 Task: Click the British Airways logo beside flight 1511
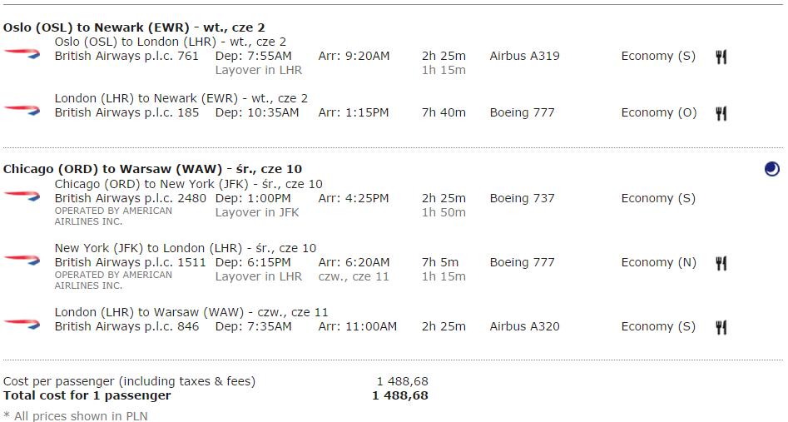pyautogui.click(x=22, y=260)
